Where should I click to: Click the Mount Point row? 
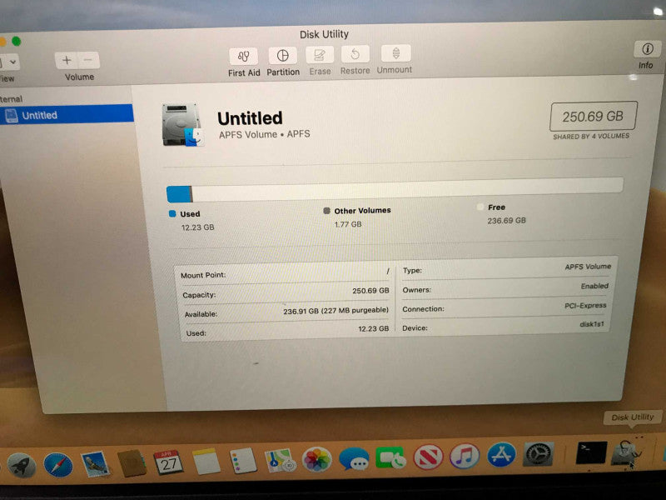[285, 273]
